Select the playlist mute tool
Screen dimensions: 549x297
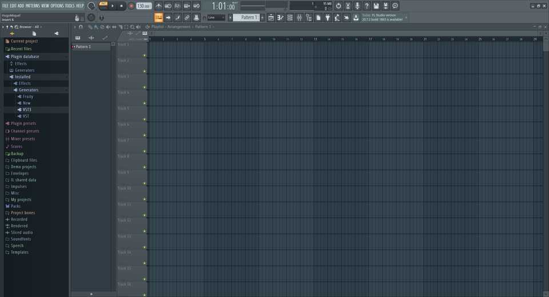coord(108,27)
